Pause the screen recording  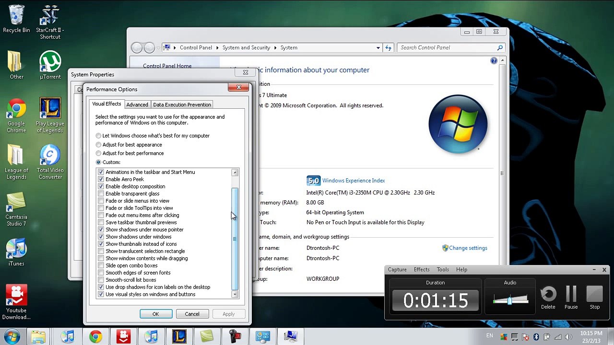pyautogui.click(x=571, y=298)
